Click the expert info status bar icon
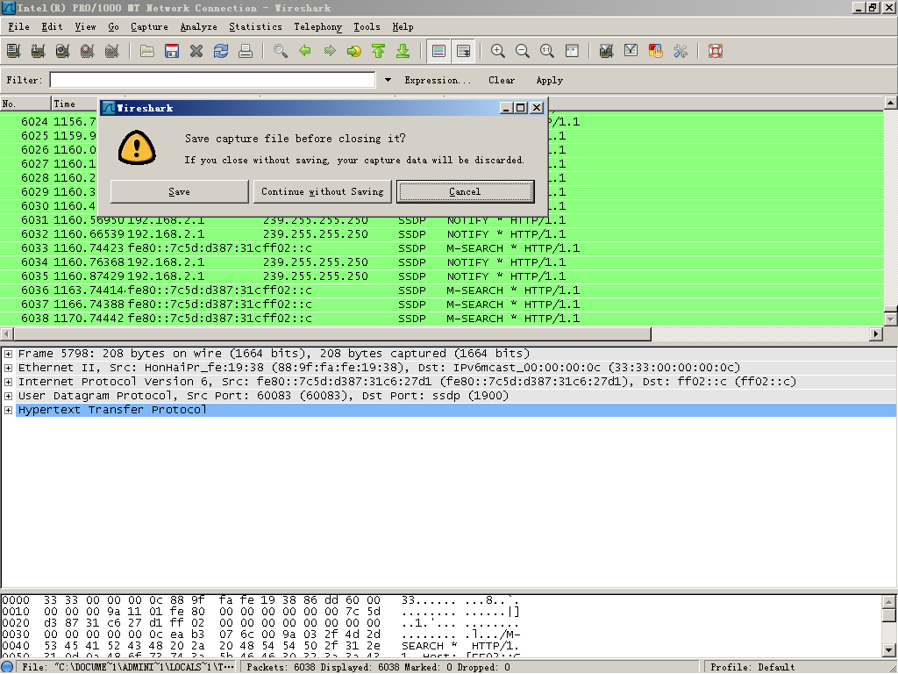Screen dimensions: 898x674 [7, 667]
